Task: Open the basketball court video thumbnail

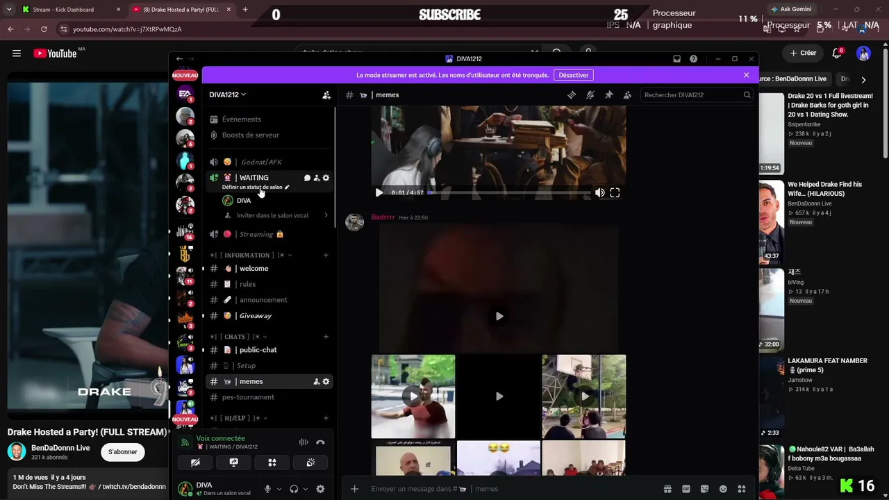Action: coord(584,397)
